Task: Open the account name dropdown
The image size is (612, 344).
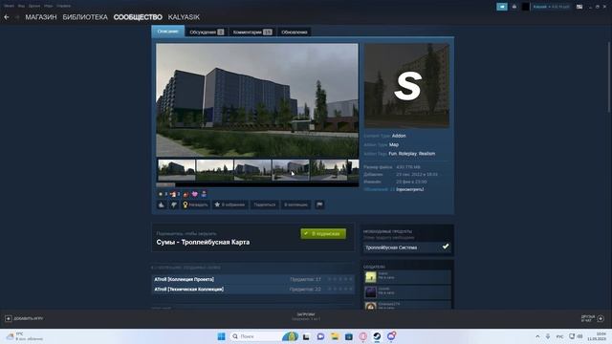Action: (551, 7)
